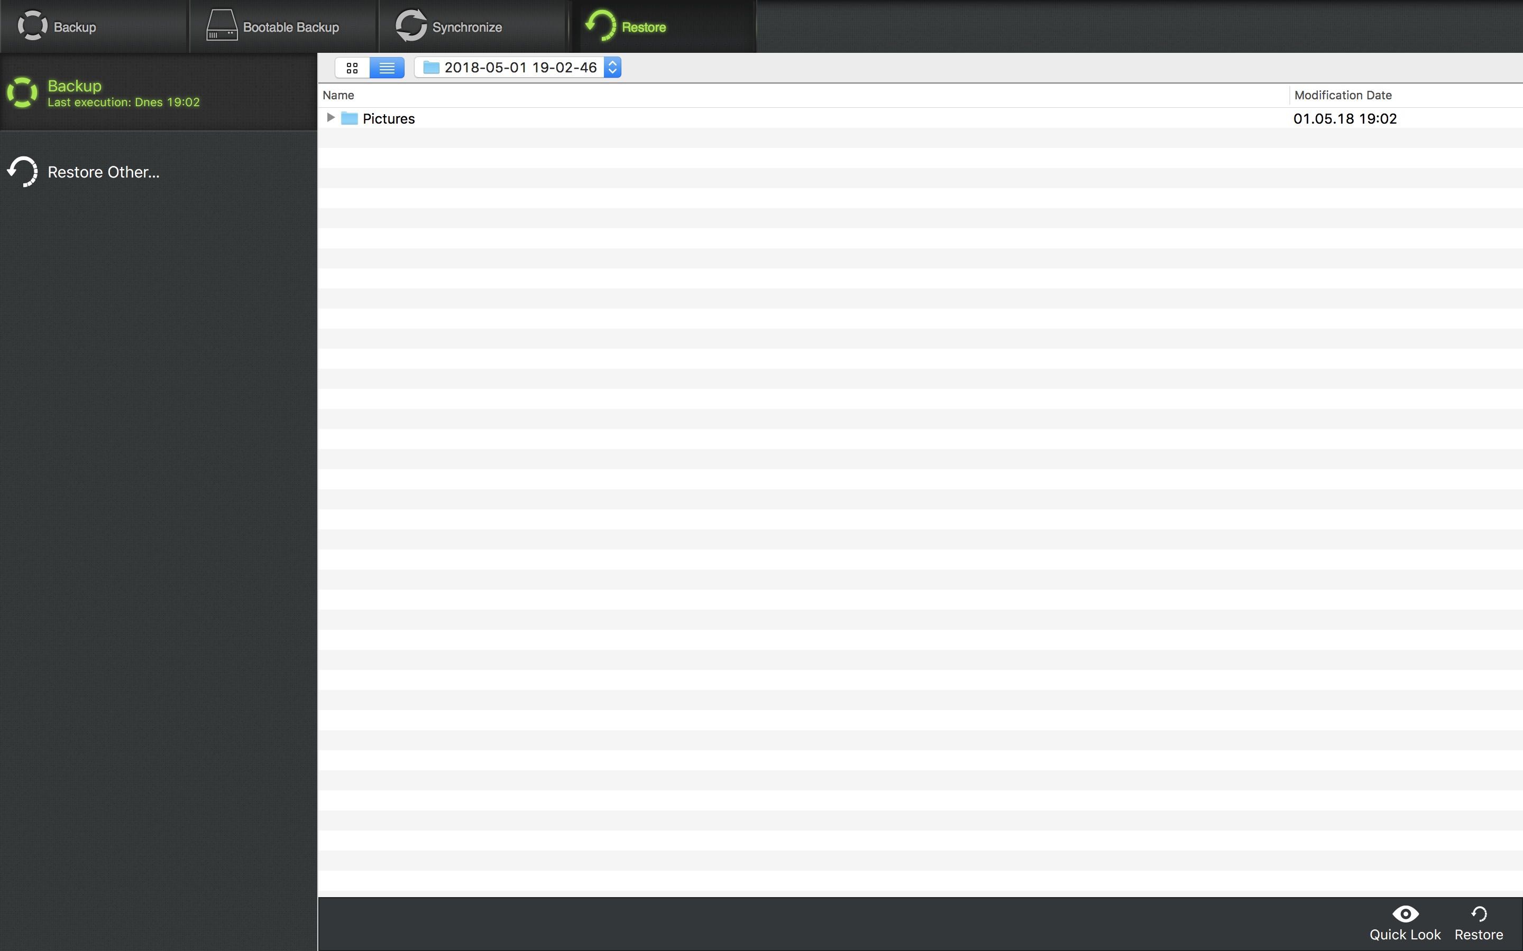
Task: Sort by the Modification Date column header
Action: coord(1342,95)
